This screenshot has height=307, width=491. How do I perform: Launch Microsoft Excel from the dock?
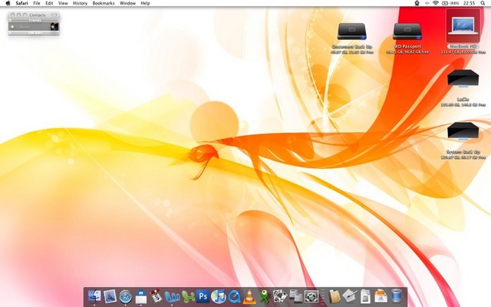pyautogui.click(x=187, y=296)
